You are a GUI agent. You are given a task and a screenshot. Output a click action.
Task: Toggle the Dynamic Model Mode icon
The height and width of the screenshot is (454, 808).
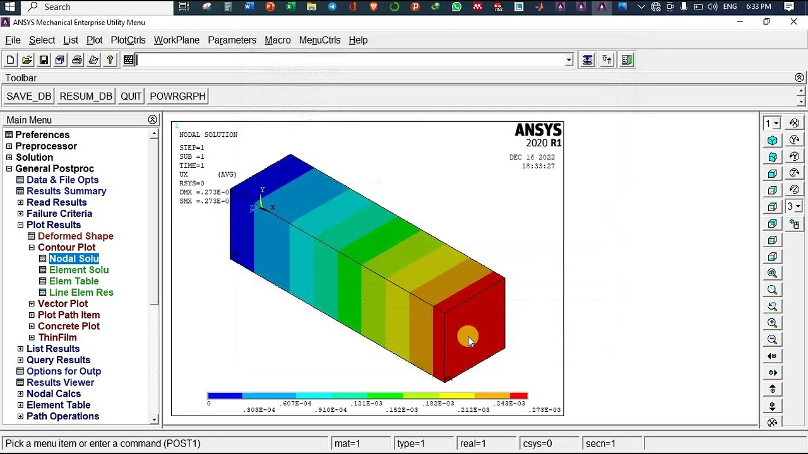click(795, 224)
